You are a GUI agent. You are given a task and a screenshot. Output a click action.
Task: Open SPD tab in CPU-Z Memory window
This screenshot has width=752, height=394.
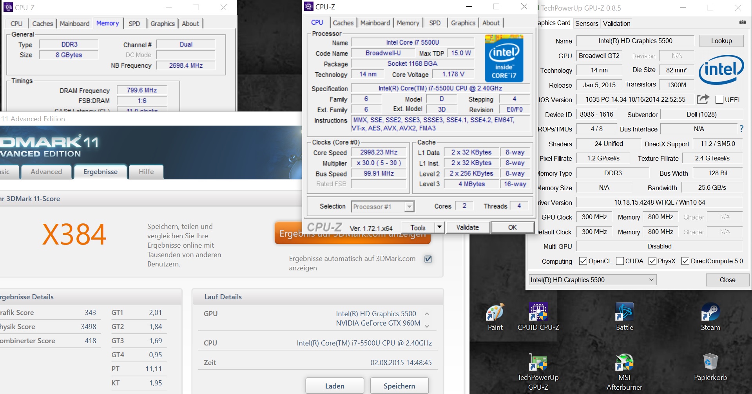point(134,23)
